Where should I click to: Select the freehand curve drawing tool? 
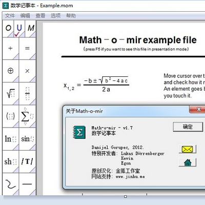point(11,184)
